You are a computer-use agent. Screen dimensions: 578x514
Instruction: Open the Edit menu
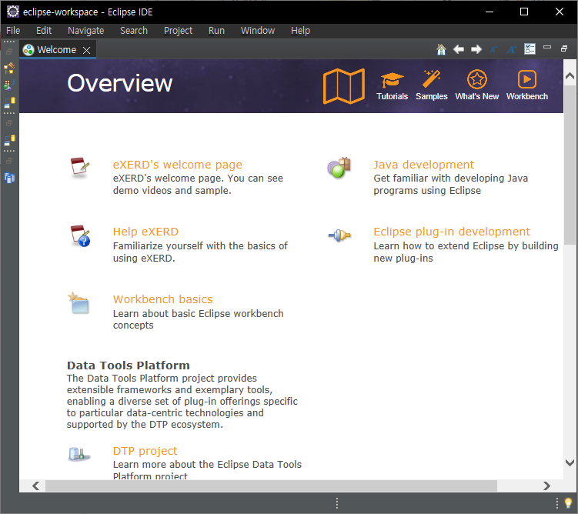point(44,31)
